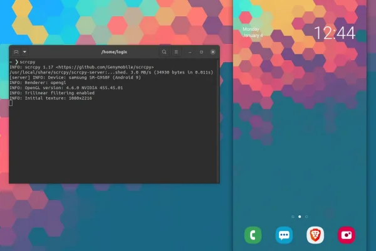Screen dimensions: 376x251
Task: Go to first home screen page dot
Action: [293, 216]
